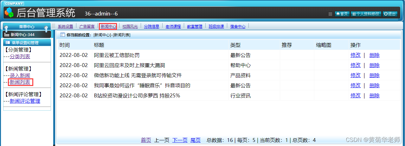
Task: Open 个人资料修改 profile edit button
Action: 366,14
